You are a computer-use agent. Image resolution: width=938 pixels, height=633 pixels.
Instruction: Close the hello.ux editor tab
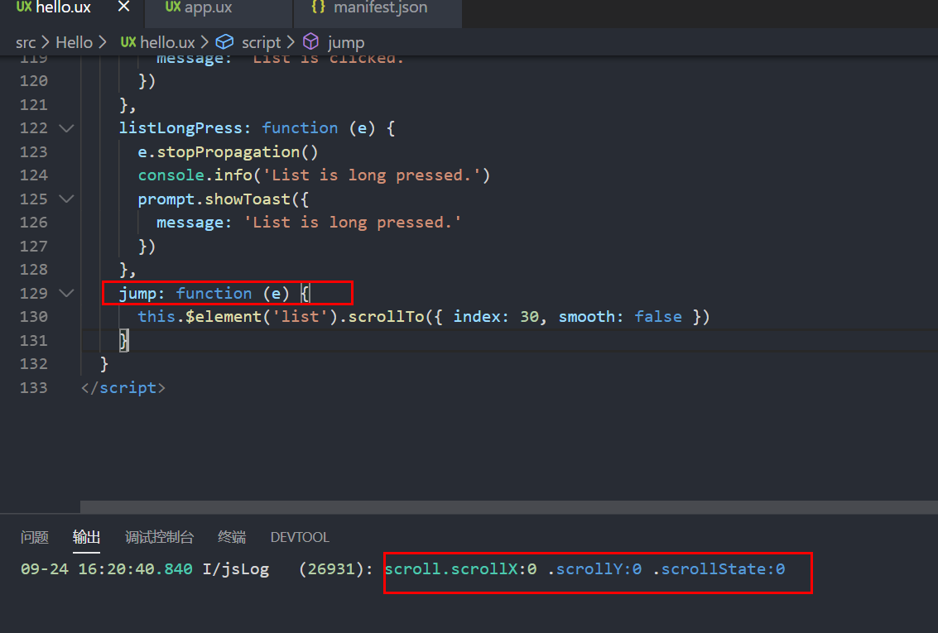point(123,7)
